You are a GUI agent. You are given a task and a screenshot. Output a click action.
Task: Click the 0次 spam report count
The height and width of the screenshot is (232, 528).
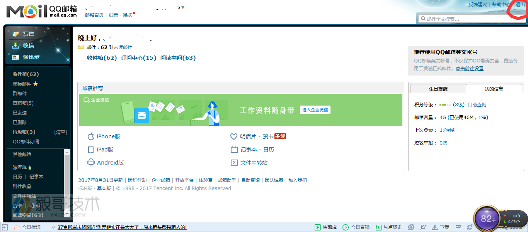point(443,143)
